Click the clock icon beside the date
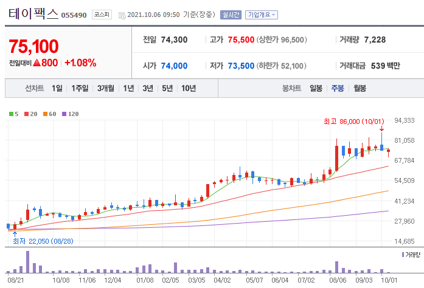The image size is (424, 288). 122,15
